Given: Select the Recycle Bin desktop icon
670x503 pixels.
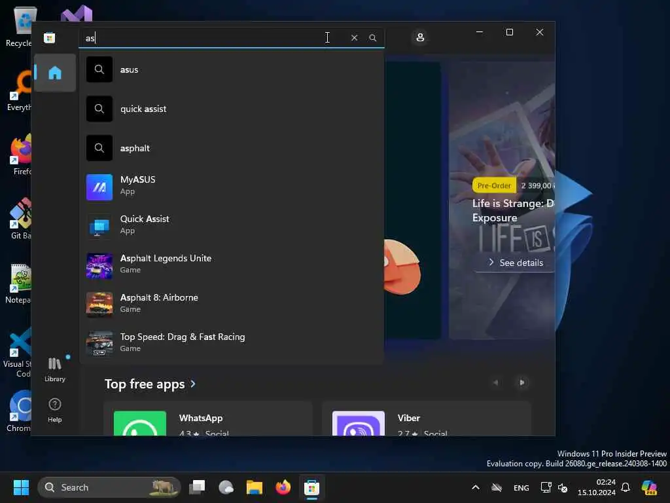Looking at the screenshot, I should coord(20,26).
